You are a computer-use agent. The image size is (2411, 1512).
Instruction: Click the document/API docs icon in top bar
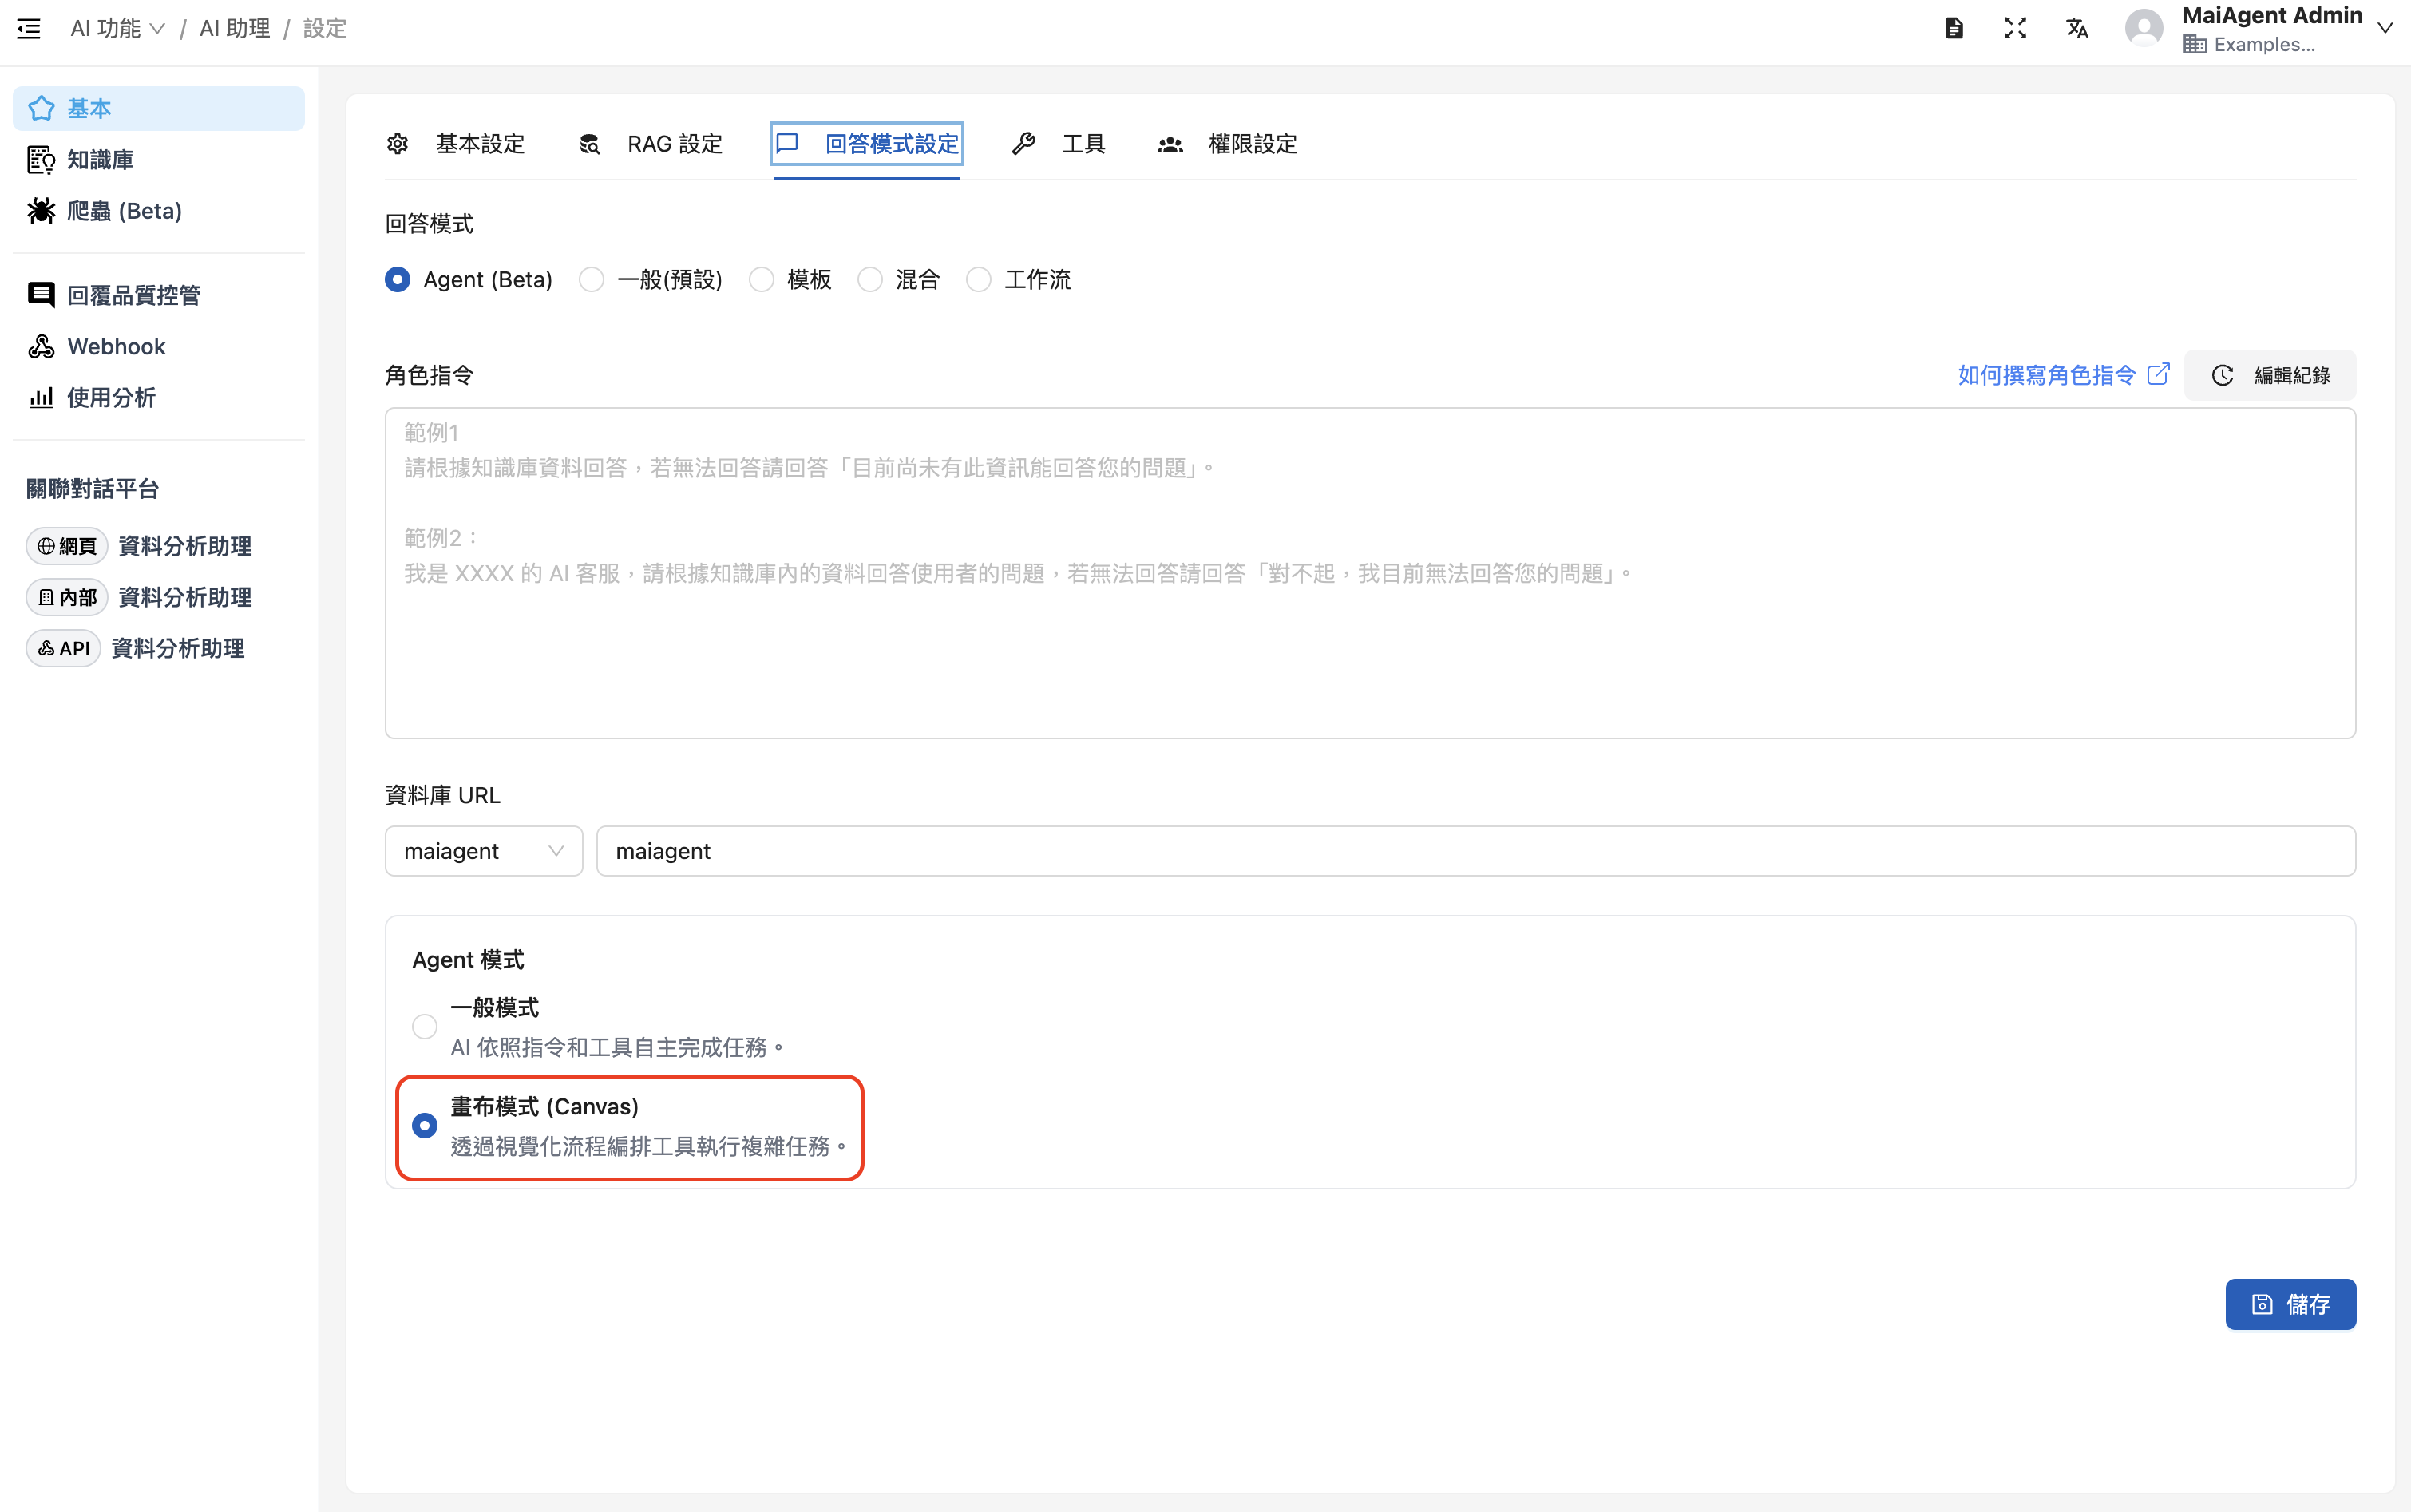tap(1954, 27)
